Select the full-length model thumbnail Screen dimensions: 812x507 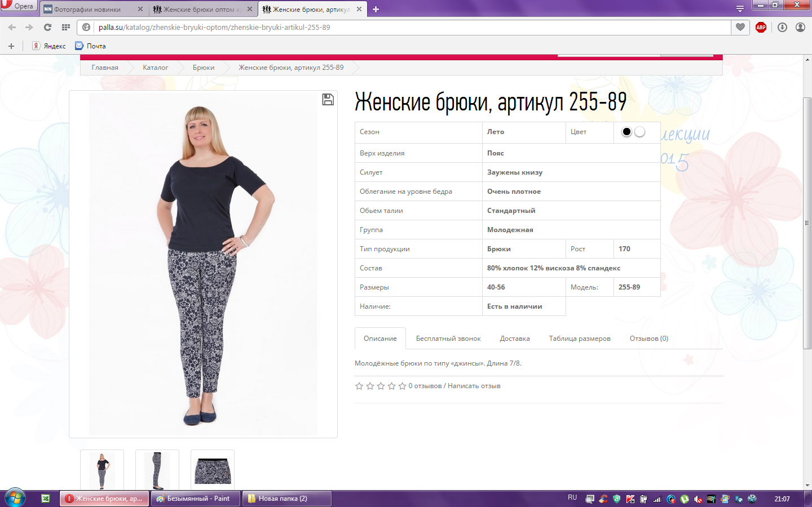[102, 470]
